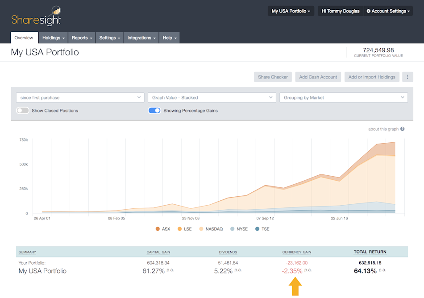Click Hi Tommy Douglas user button
The height and width of the screenshot is (298, 424).
341,11
